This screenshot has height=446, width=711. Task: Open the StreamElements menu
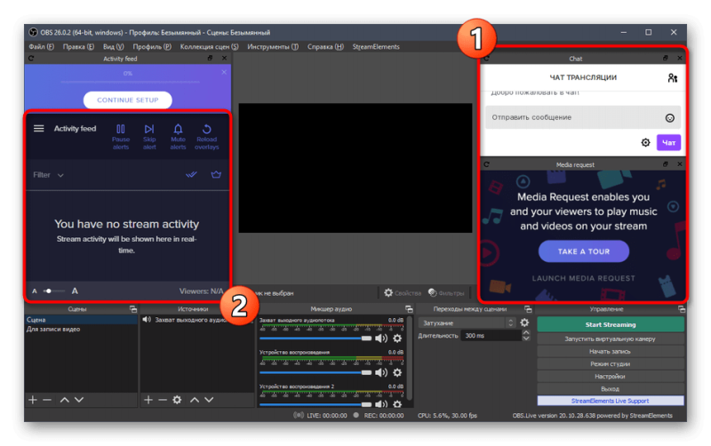pyautogui.click(x=376, y=47)
